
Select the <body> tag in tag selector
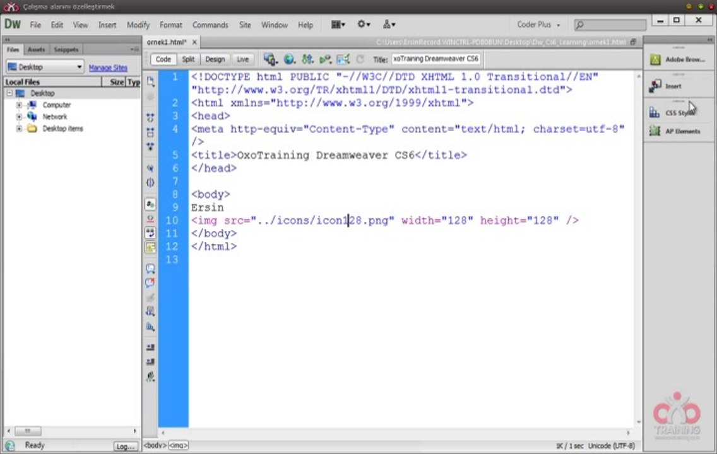click(x=155, y=445)
